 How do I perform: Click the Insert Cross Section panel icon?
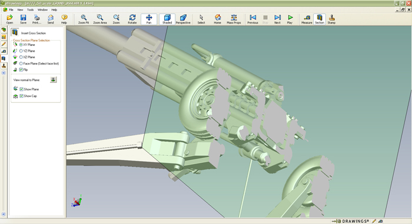15,32
